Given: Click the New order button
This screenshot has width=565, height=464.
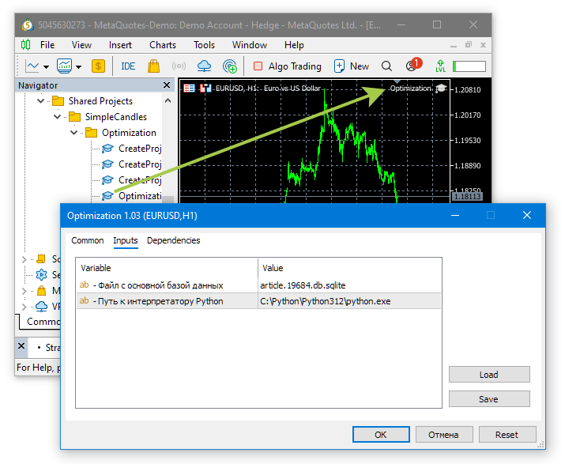Looking at the screenshot, I should point(352,66).
